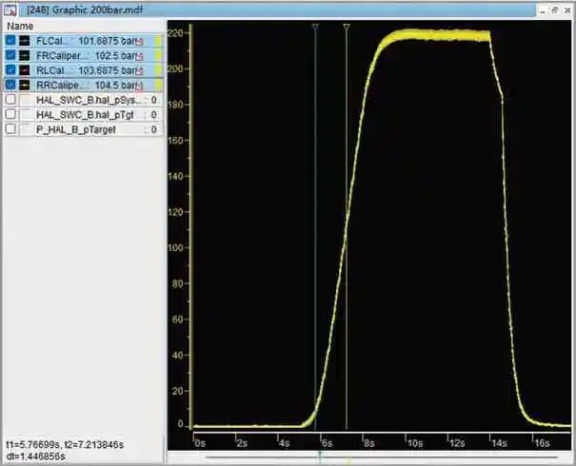Select FRCaliper value 102.5 bar
The height and width of the screenshot is (466, 576).
[115, 56]
